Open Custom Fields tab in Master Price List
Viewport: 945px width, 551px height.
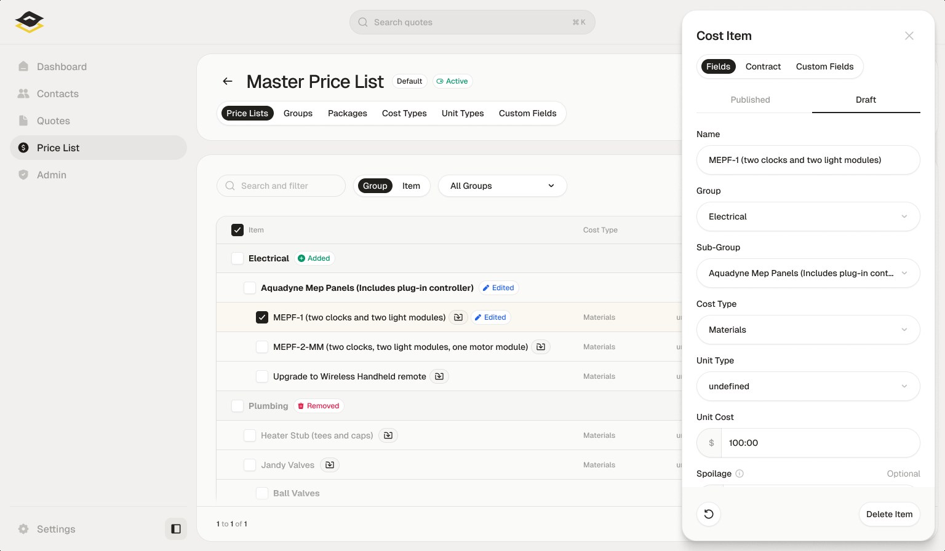coord(527,113)
